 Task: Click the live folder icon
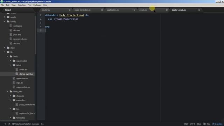pos(14,109)
